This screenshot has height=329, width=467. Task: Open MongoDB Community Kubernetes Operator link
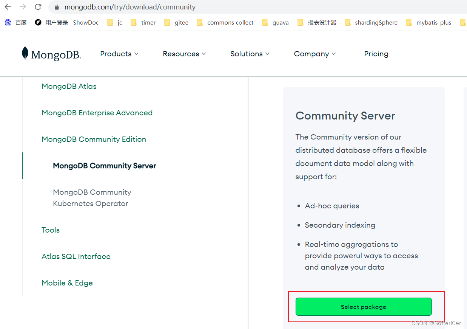[92, 198]
